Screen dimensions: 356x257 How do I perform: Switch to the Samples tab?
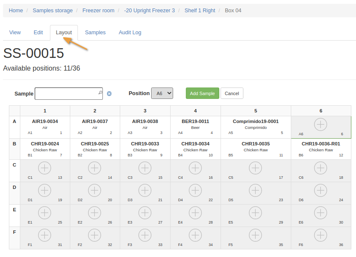click(x=95, y=33)
